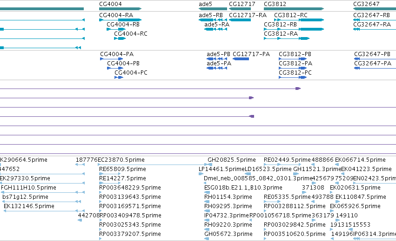Select the 442708 feature label

pos(88,216)
